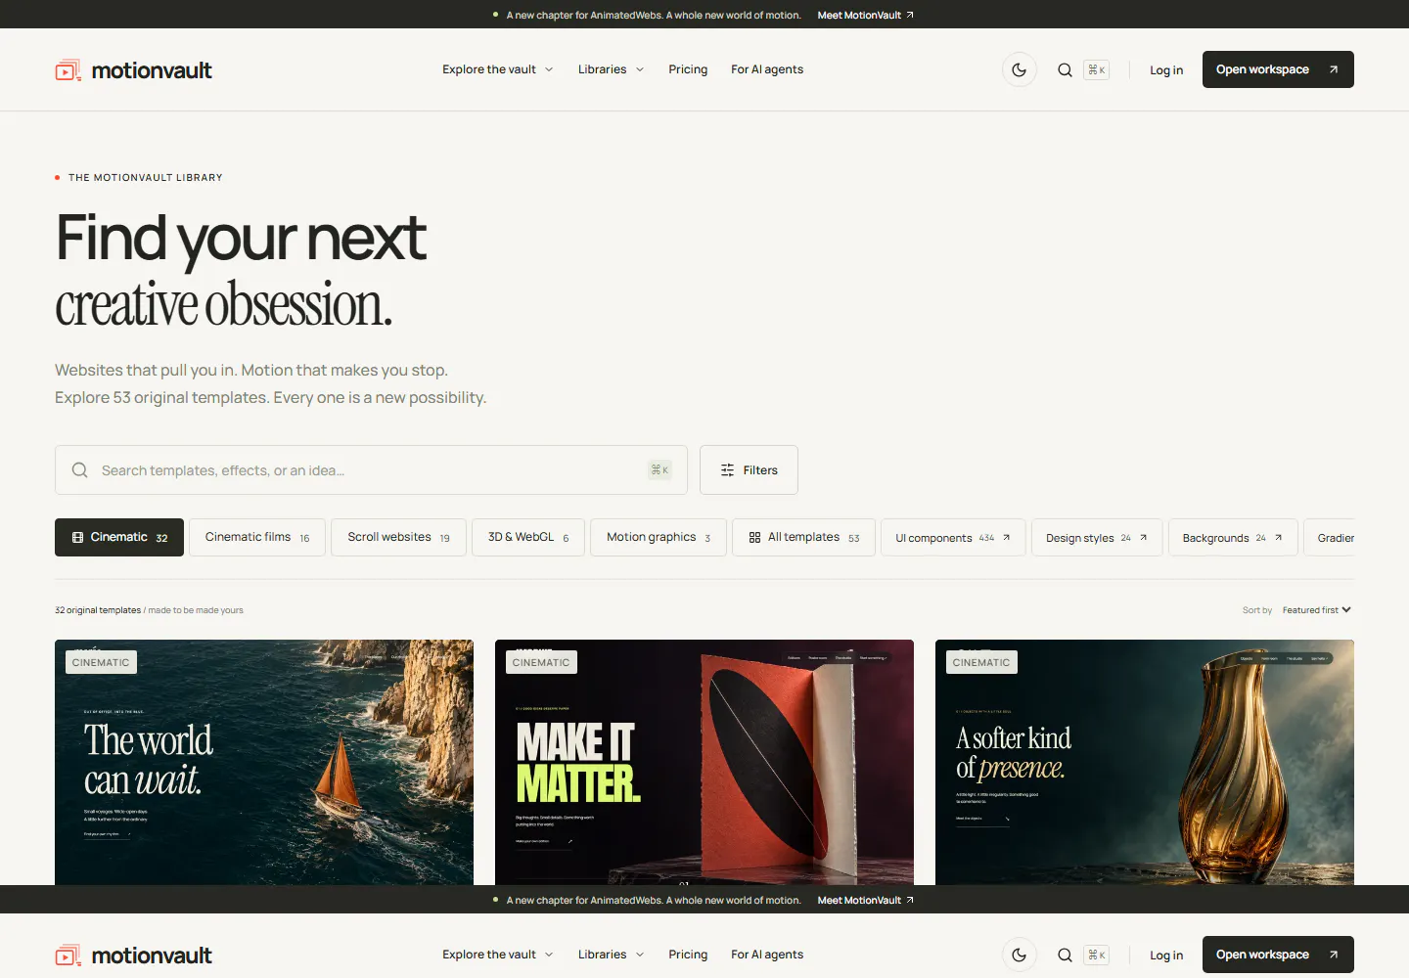The image size is (1409, 978).
Task: Click the magnifier search icon in the upper header
Action: [1065, 69]
